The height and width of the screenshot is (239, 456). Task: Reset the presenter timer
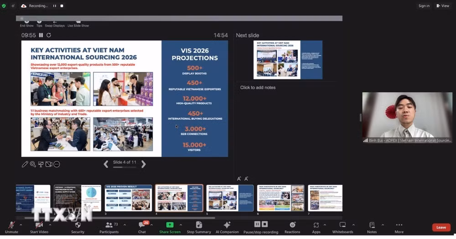coord(49,35)
